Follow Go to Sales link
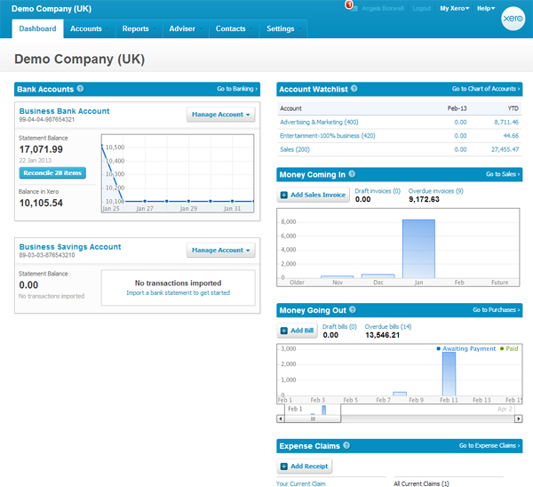Viewport: 533px width, 487px height. coord(503,174)
